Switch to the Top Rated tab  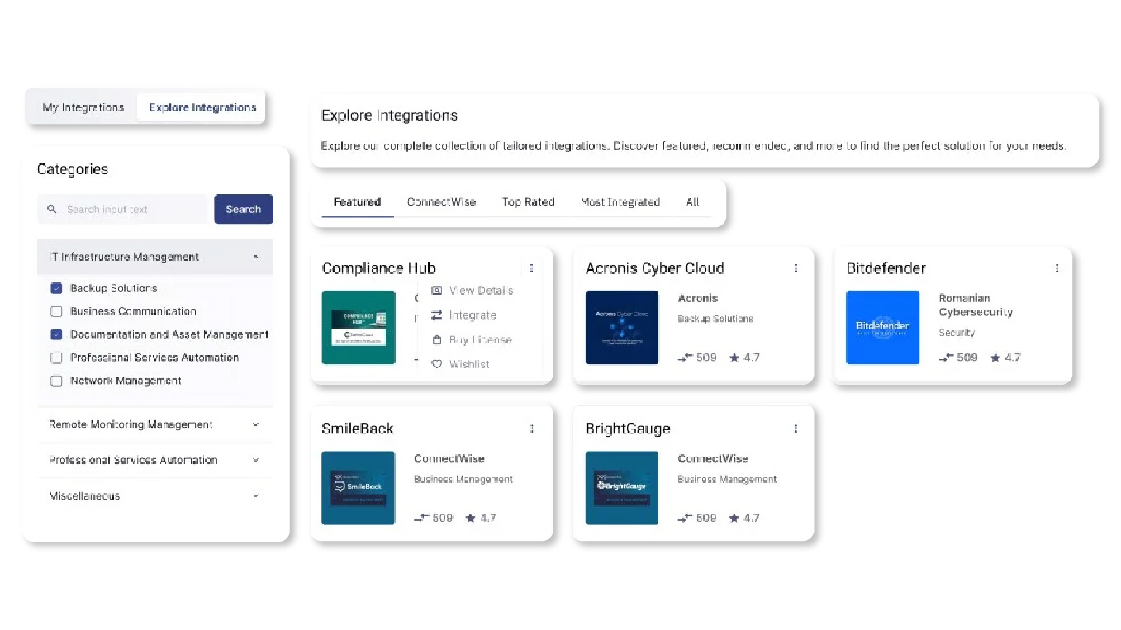click(528, 202)
